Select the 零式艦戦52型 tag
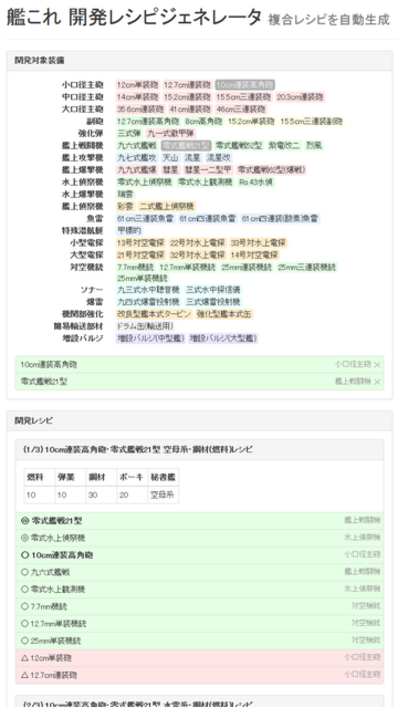Viewport: 398px width, 708px height. tap(239, 146)
